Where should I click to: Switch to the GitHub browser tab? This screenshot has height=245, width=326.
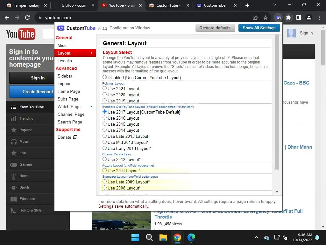click(x=74, y=5)
